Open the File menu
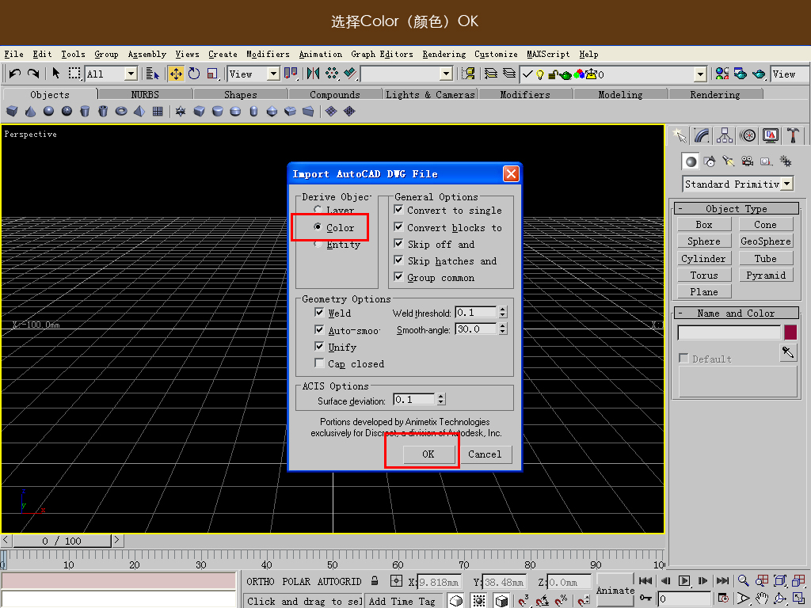 pyautogui.click(x=14, y=55)
